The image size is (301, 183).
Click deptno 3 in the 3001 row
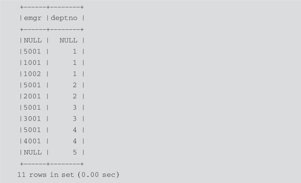tap(75, 119)
